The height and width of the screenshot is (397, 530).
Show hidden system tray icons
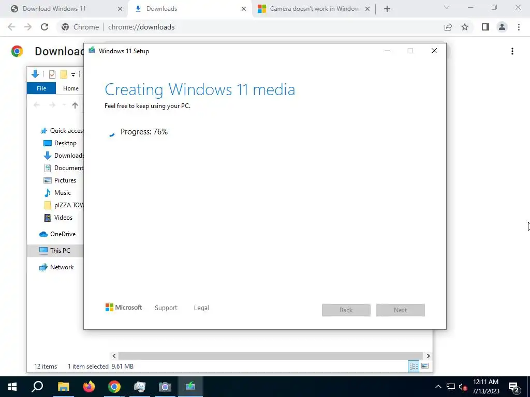point(438,387)
